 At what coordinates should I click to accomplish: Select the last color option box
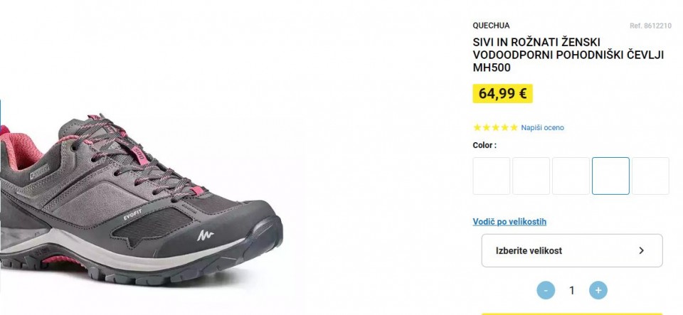650,176
